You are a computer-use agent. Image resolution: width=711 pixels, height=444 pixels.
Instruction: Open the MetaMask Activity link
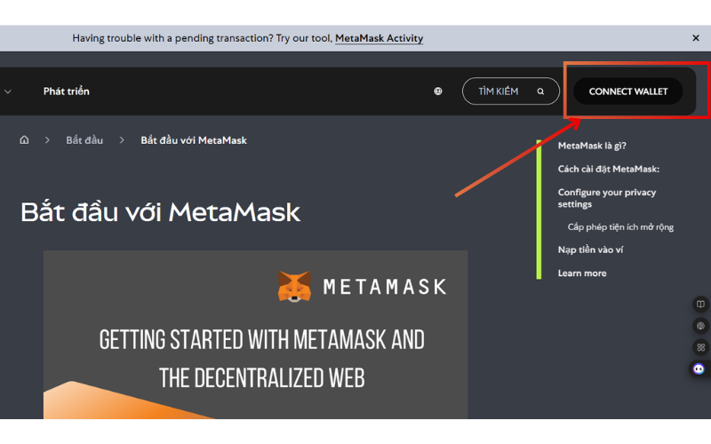click(x=379, y=38)
